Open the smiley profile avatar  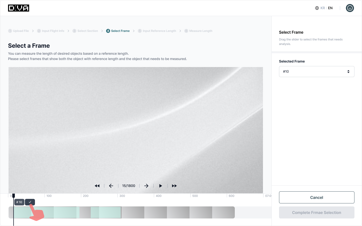click(350, 8)
